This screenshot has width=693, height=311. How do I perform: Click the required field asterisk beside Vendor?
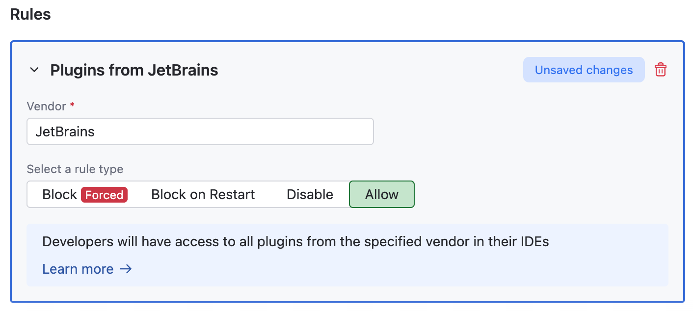click(72, 104)
